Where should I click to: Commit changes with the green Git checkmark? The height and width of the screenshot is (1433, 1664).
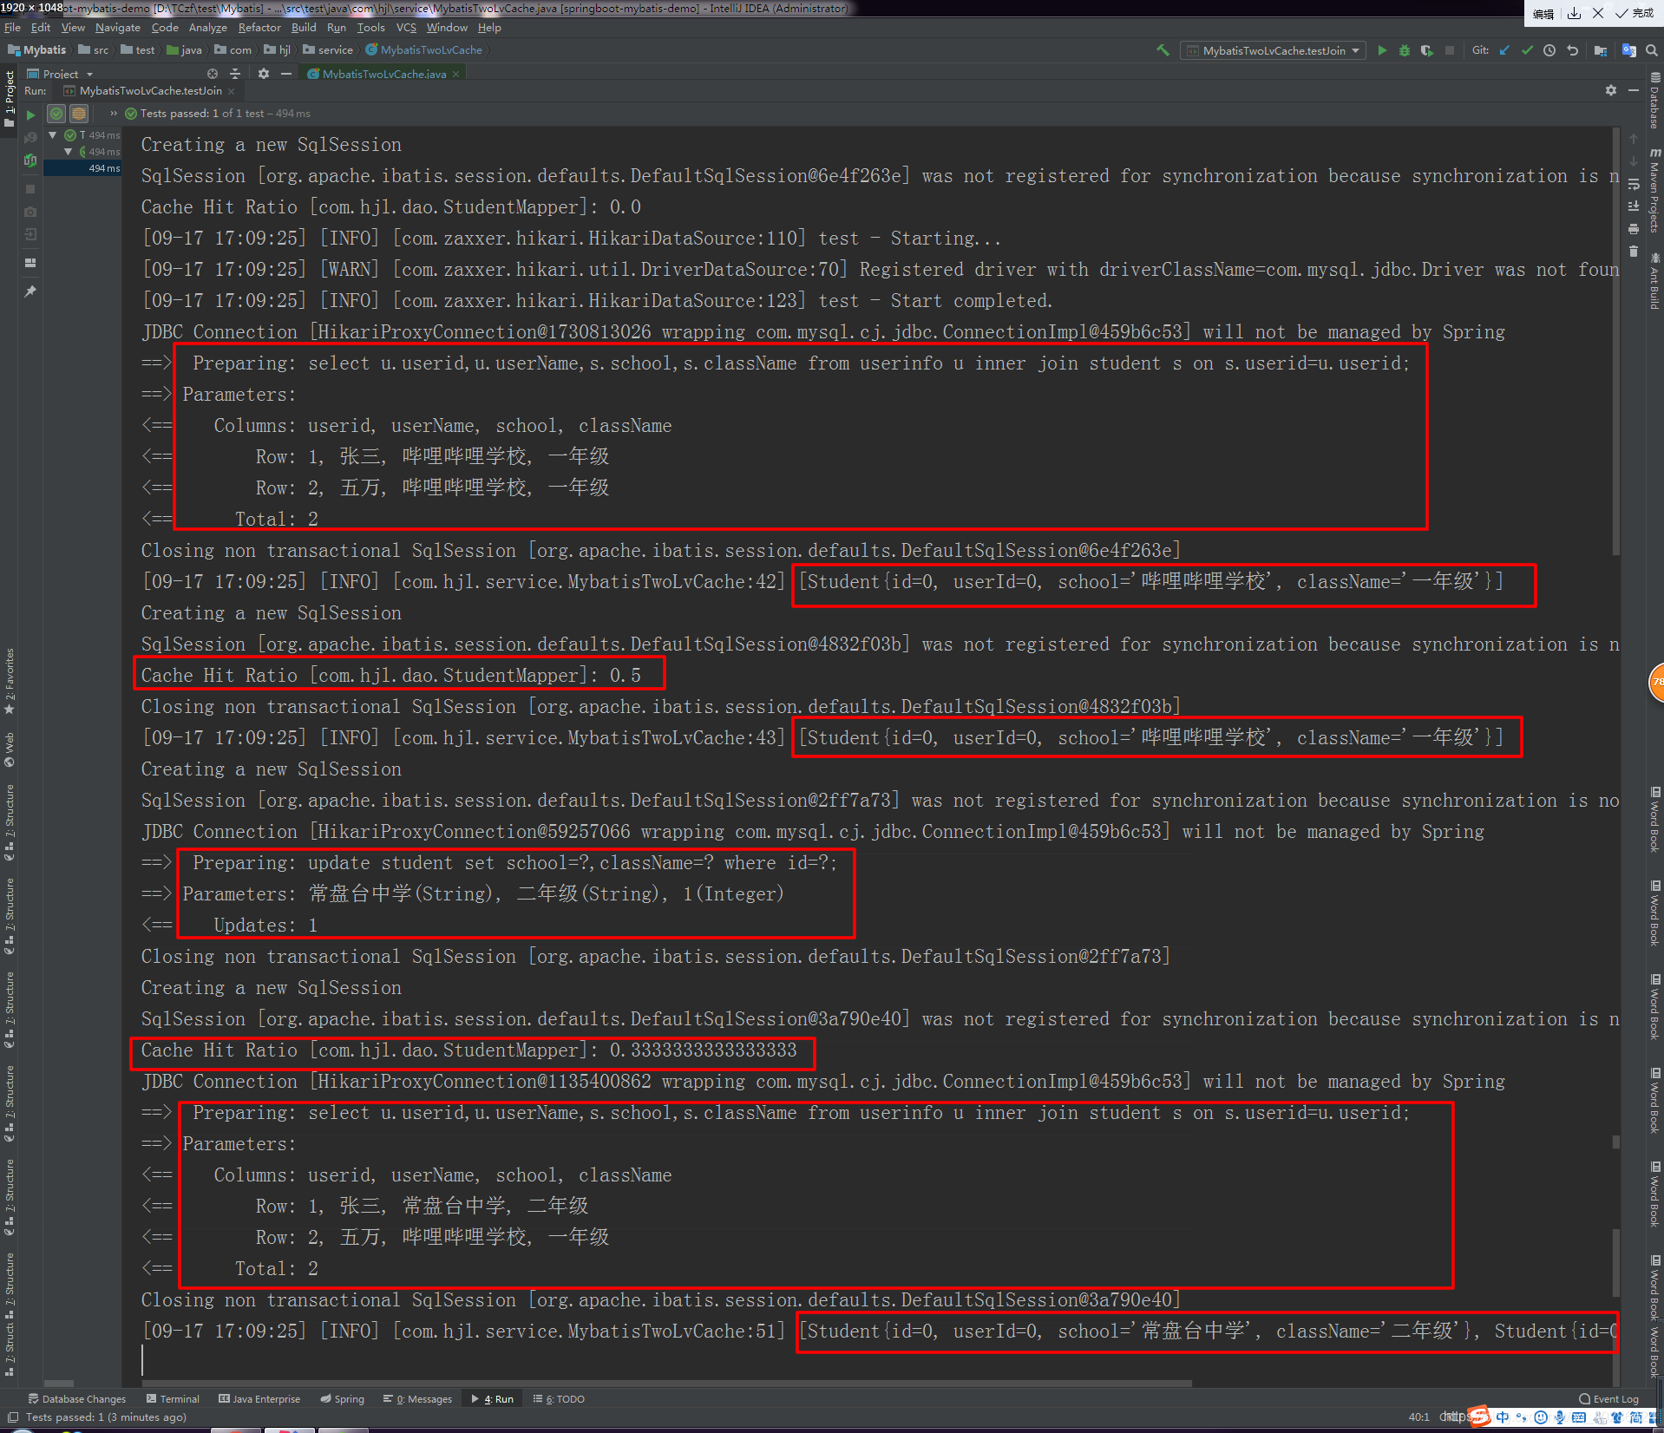pos(1527,50)
